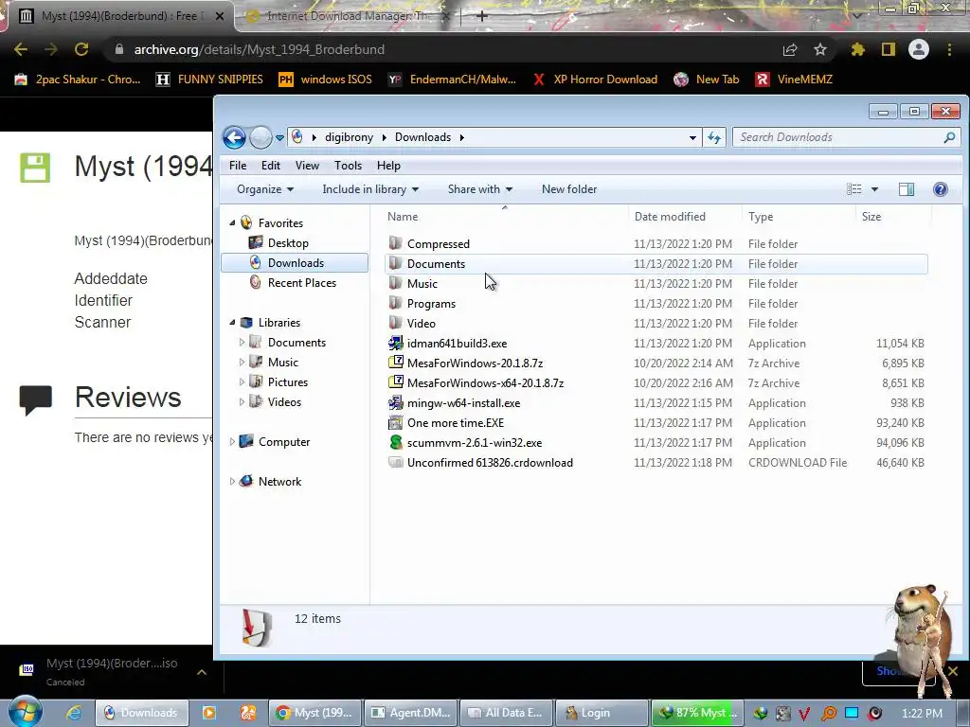Open the XP Horror Download bookmark
Screen dimensions: 970x727
[595, 80]
